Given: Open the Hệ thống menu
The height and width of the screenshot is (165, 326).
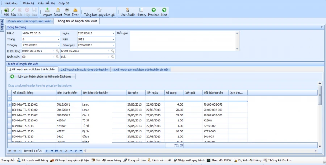Looking at the screenshot, I should tap(11, 3).
